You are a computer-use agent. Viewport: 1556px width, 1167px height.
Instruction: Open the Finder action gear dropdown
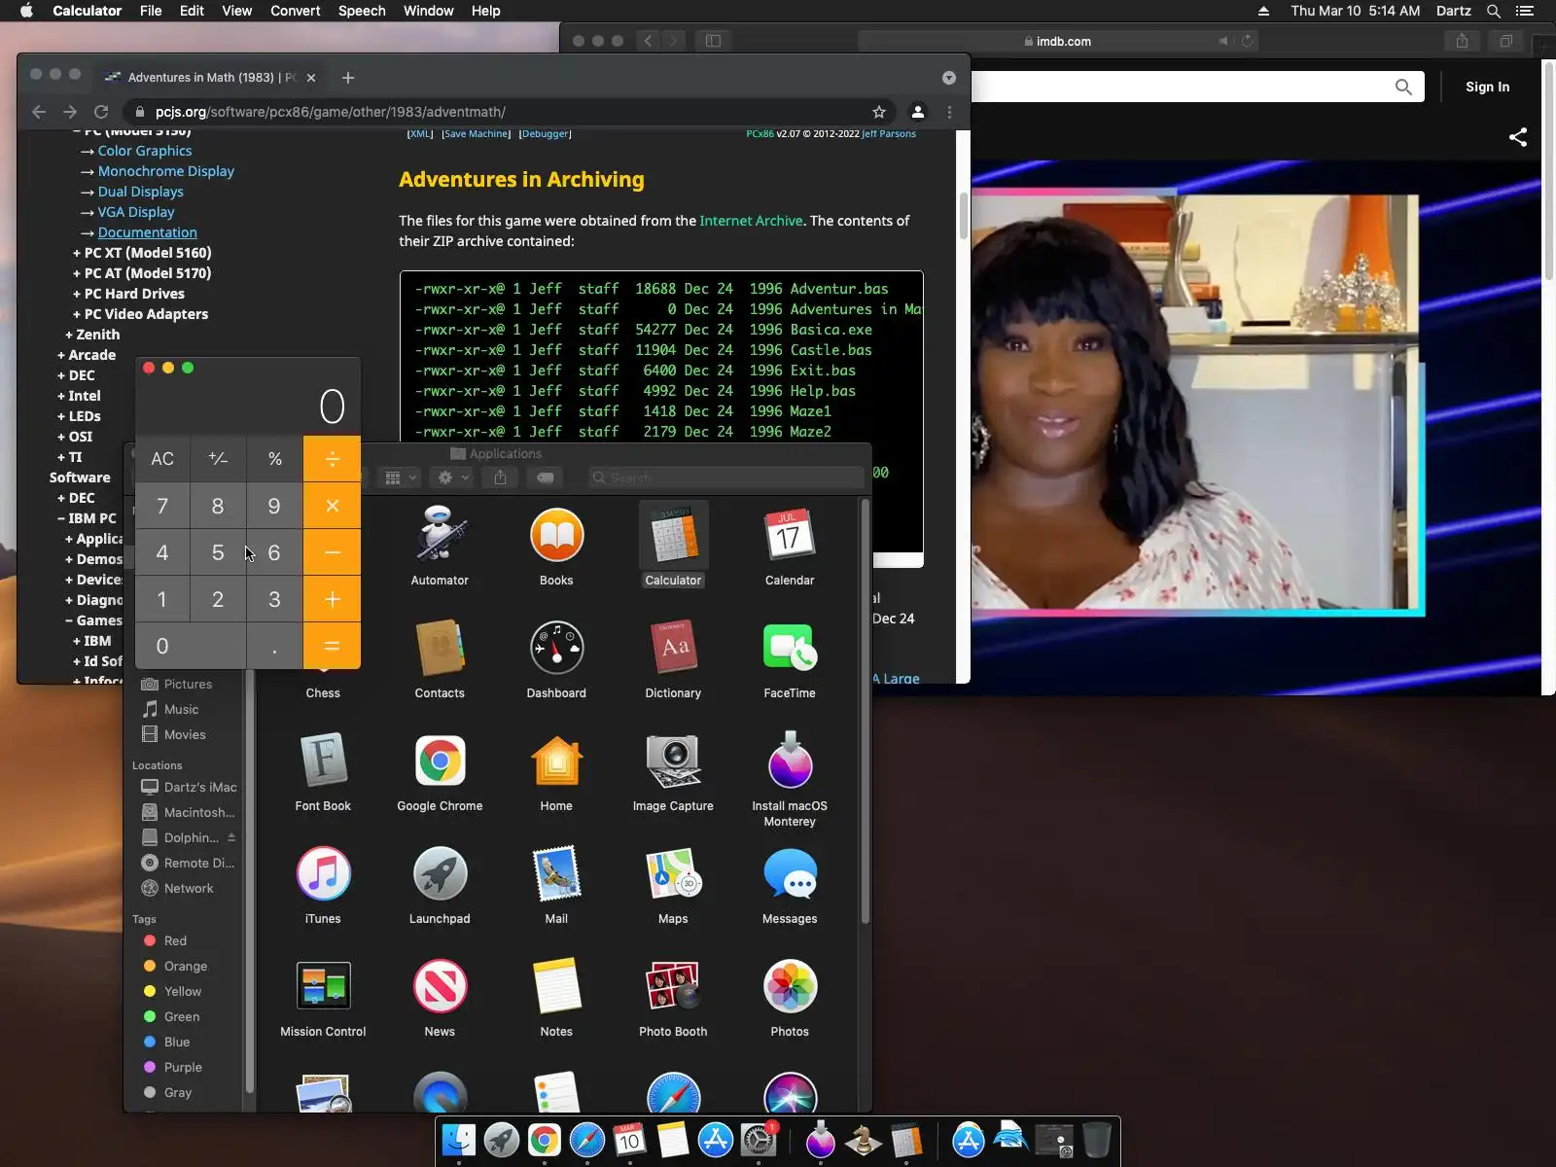coord(452,477)
